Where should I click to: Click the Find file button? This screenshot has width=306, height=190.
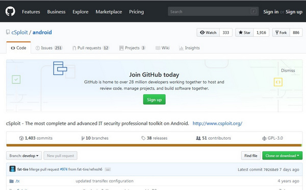(x=251, y=156)
